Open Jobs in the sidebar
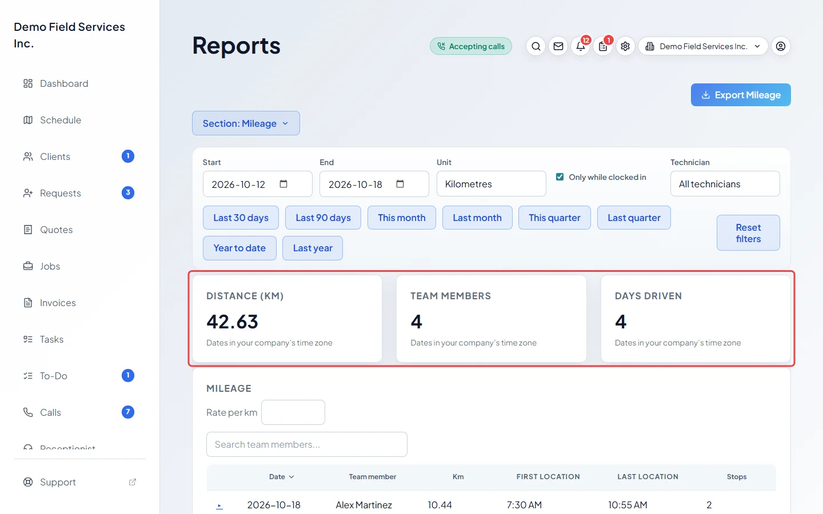This screenshot has height=514, width=823. coord(80,266)
